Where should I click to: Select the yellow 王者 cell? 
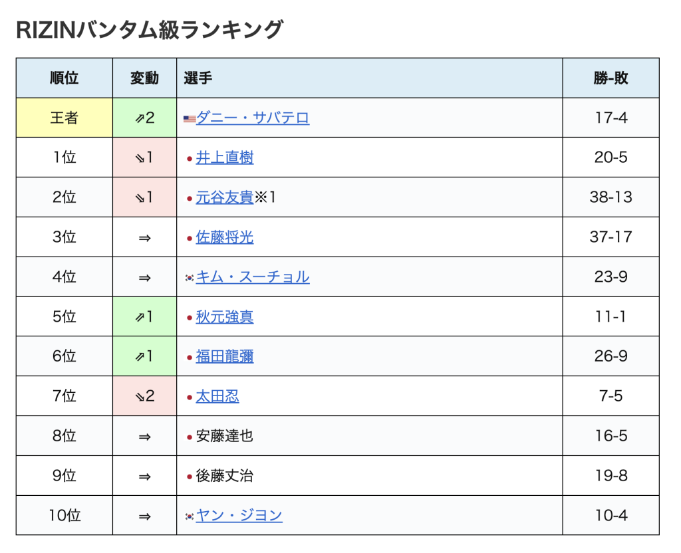(x=65, y=118)
